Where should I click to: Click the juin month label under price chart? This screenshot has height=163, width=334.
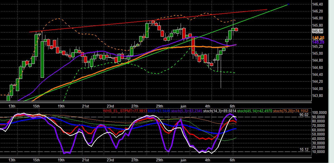[183, 106]
